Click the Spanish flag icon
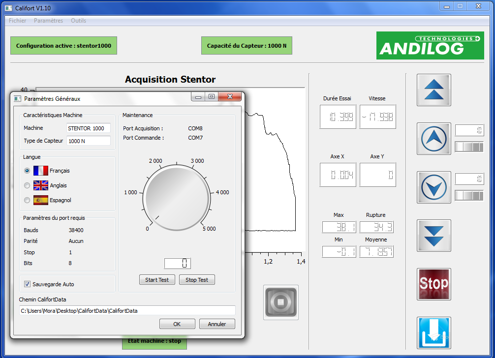 [x=41, y=200]
